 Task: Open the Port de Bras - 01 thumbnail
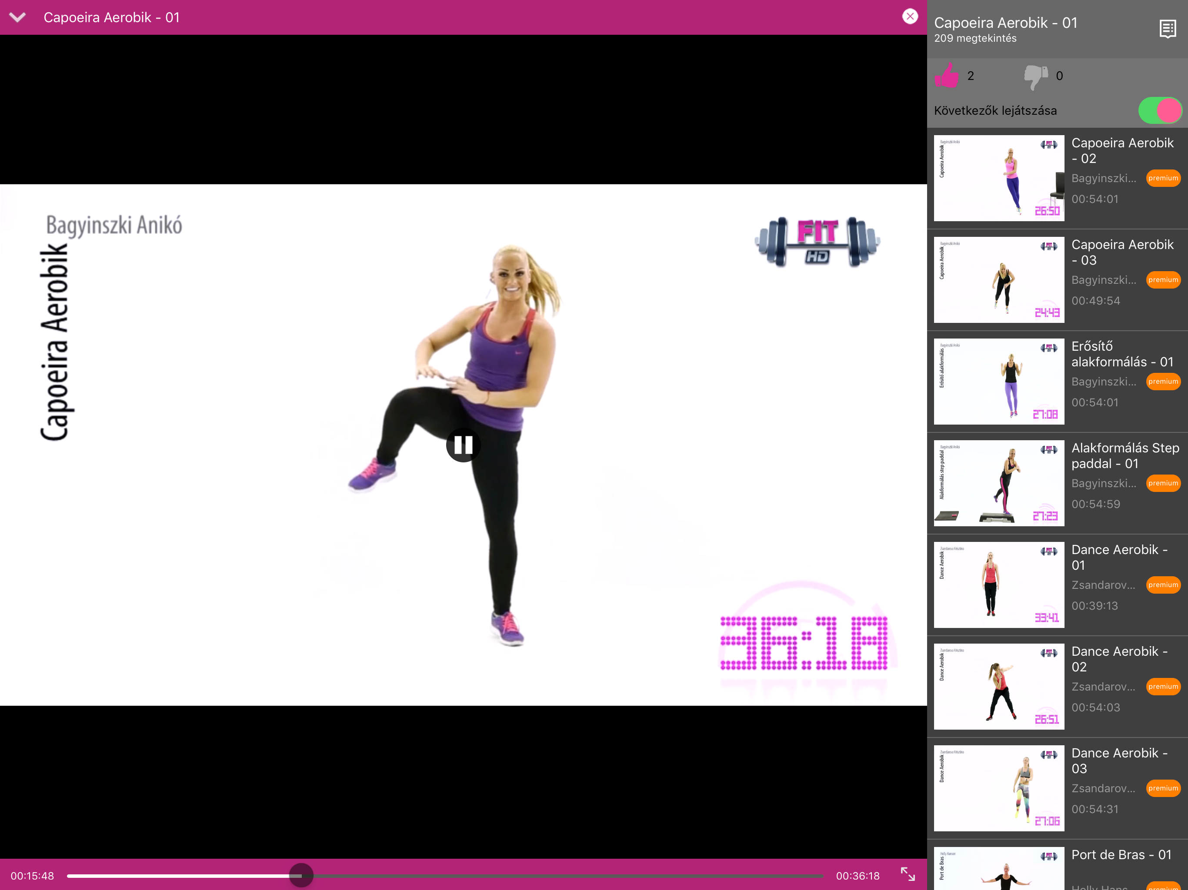999,869
